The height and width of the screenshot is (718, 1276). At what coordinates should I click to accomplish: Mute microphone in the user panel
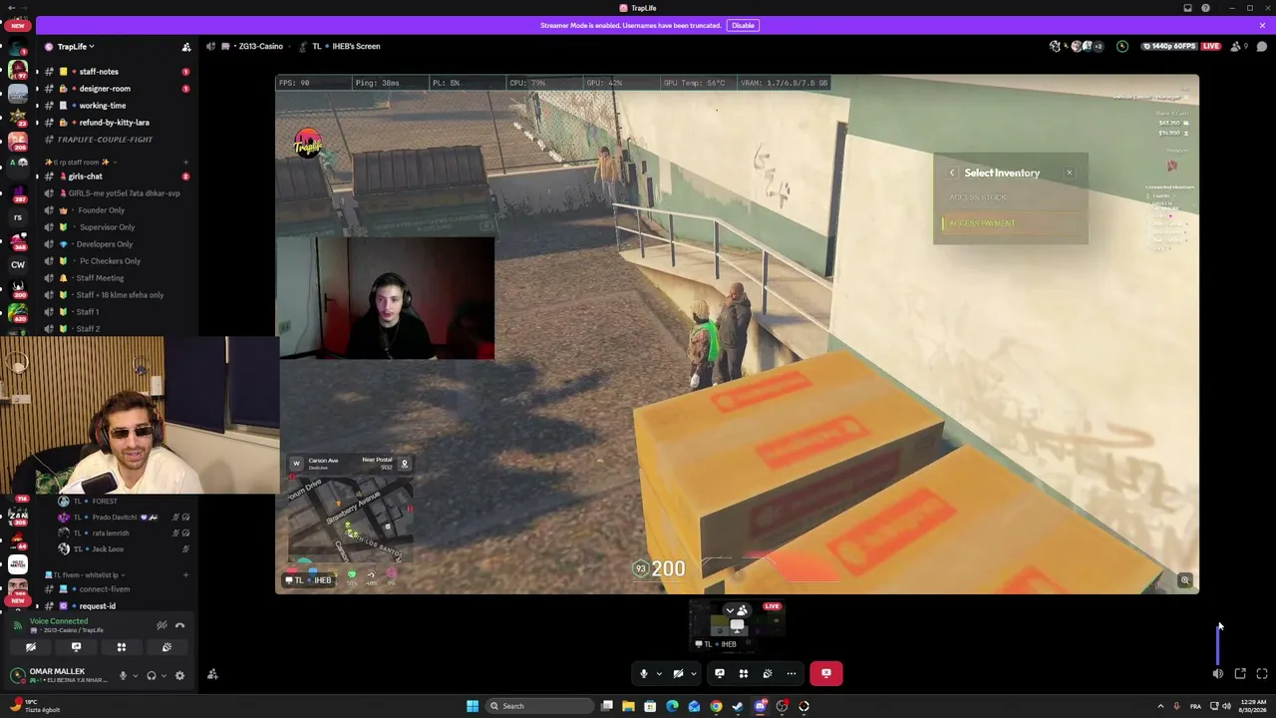coord(124,675)
